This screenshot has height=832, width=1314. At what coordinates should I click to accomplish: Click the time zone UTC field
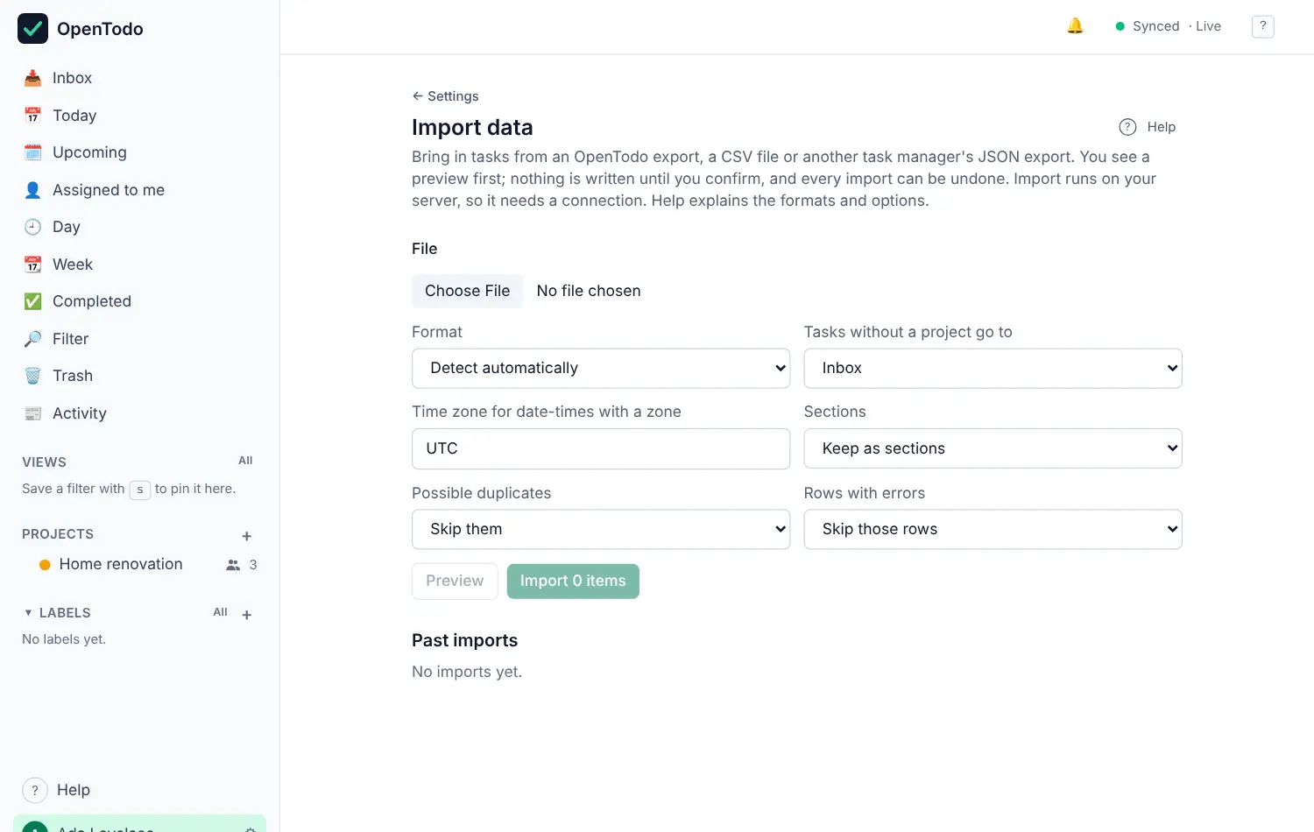click(601, 448)
